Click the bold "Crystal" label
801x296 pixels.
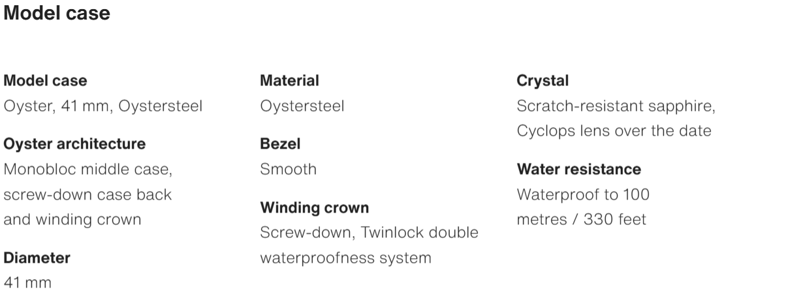(542, 81)
